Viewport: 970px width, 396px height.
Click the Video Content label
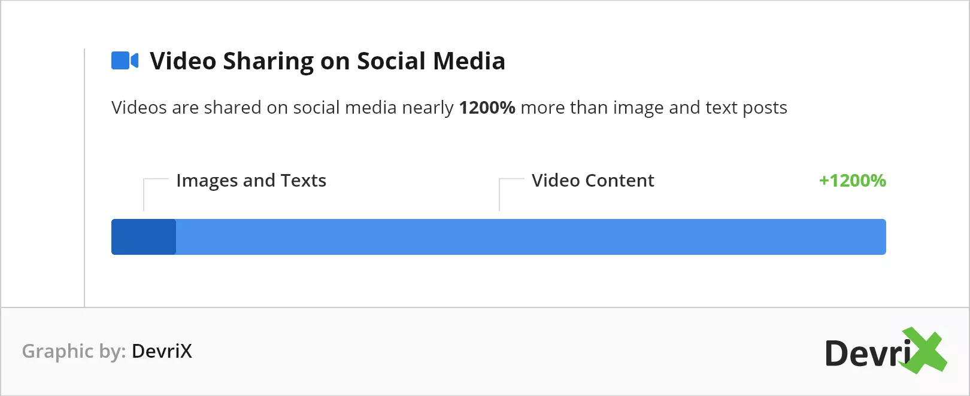tap(593, 181)
